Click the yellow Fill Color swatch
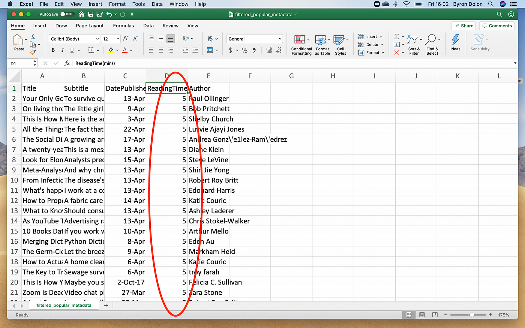The width and height of the screenshot is (525, 328). tap(111, 50)
